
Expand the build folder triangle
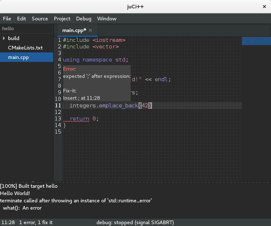(4, 38)
